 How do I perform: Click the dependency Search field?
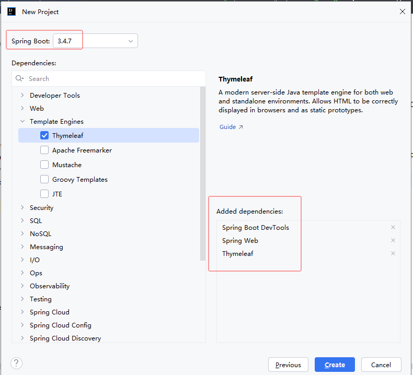tap(109, 79)
